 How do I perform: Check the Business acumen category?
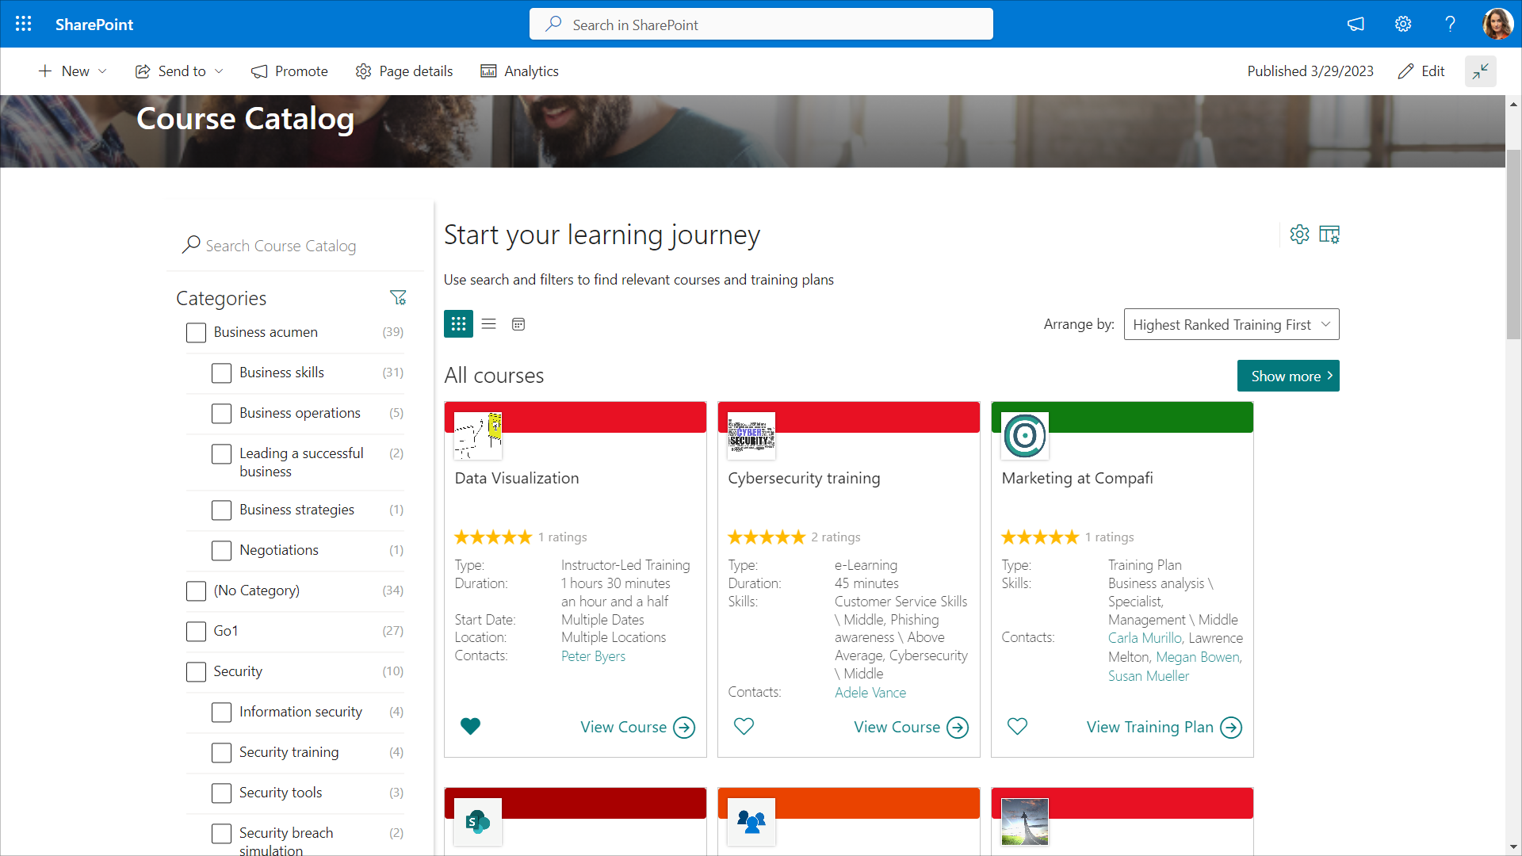[196, 333]
